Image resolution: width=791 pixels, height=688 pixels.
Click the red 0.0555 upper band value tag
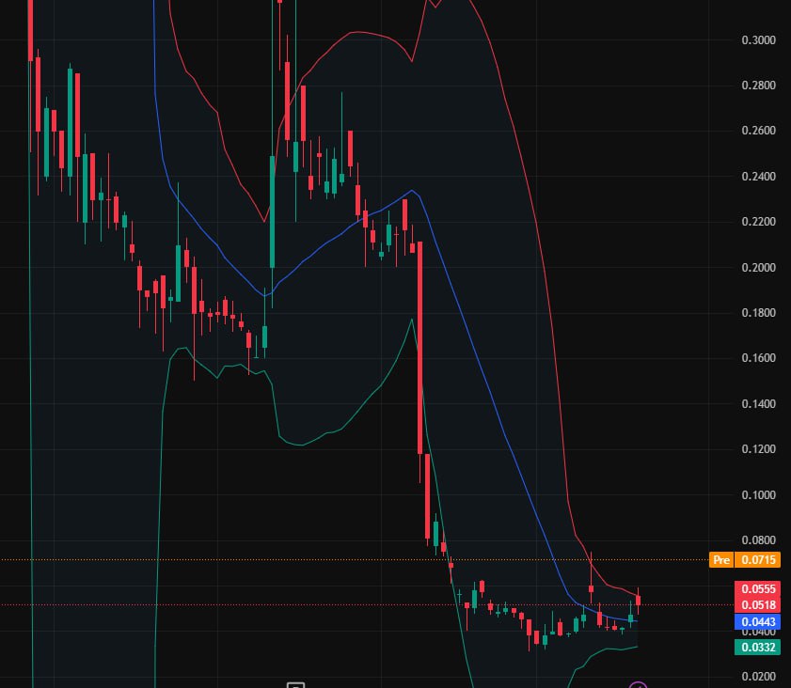(758, 588)
